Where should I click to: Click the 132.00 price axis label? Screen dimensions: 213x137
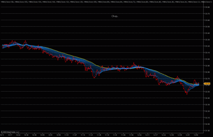[x=207, y=124]
